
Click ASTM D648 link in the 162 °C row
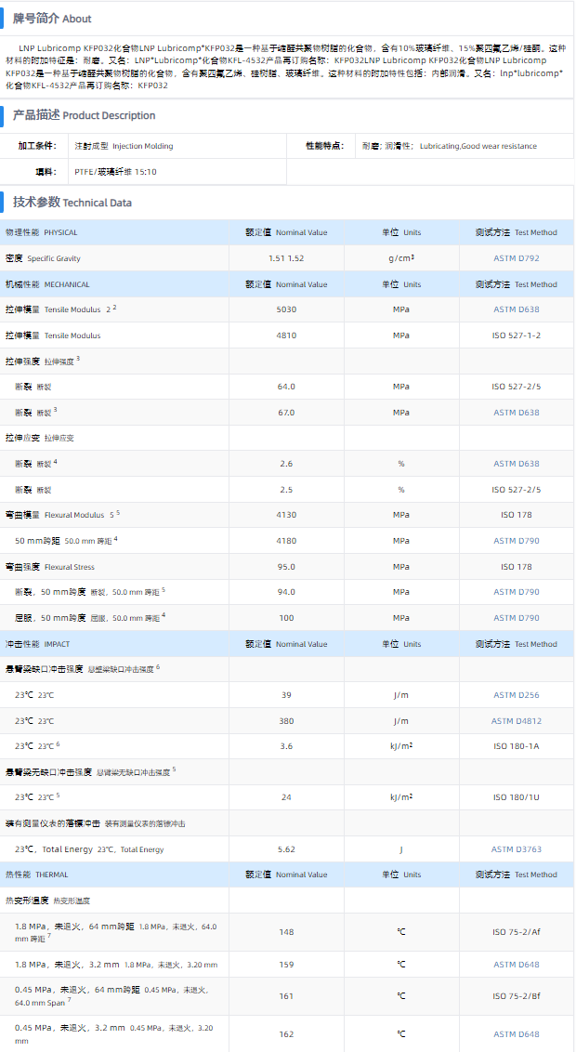click(x=516, y=1033)
